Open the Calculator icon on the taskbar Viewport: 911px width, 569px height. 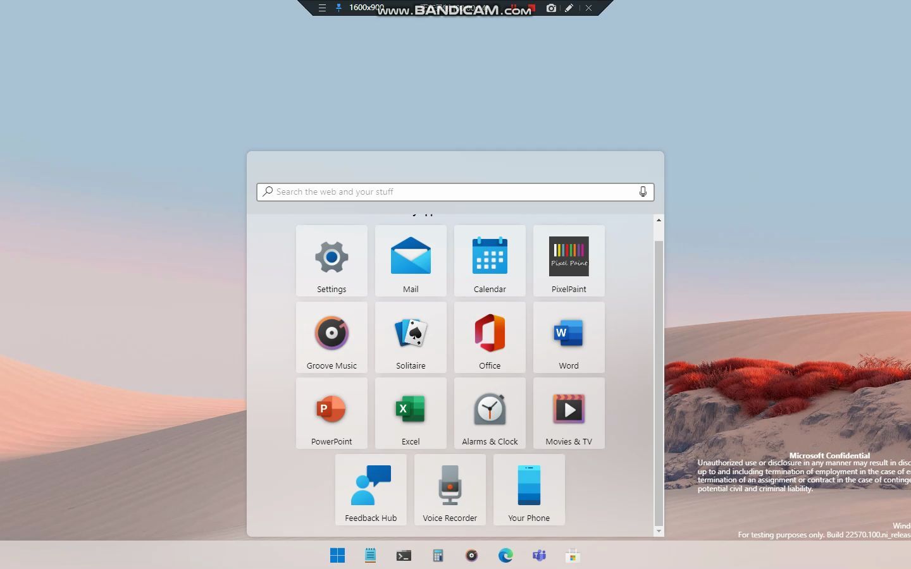pos(438,555)
